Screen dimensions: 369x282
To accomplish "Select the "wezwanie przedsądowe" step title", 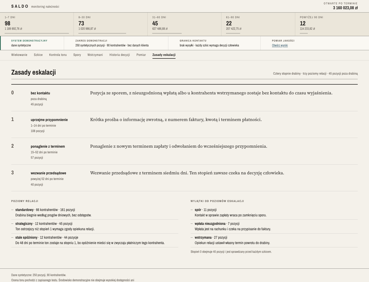I will pos(48,173).
